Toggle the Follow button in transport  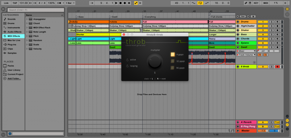pos(92,3)
